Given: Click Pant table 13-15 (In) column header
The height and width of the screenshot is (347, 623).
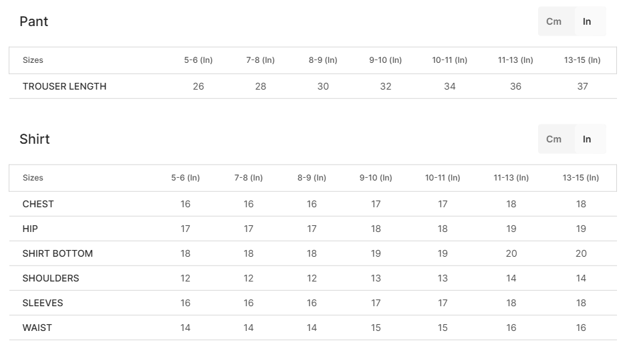Looking at the screenshot, I should click(582, 60).
